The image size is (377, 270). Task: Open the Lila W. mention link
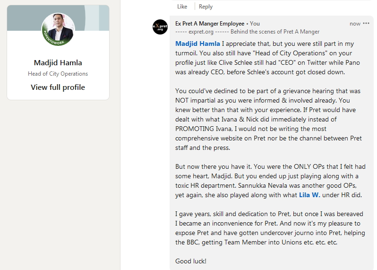click(x=309, y=194)
